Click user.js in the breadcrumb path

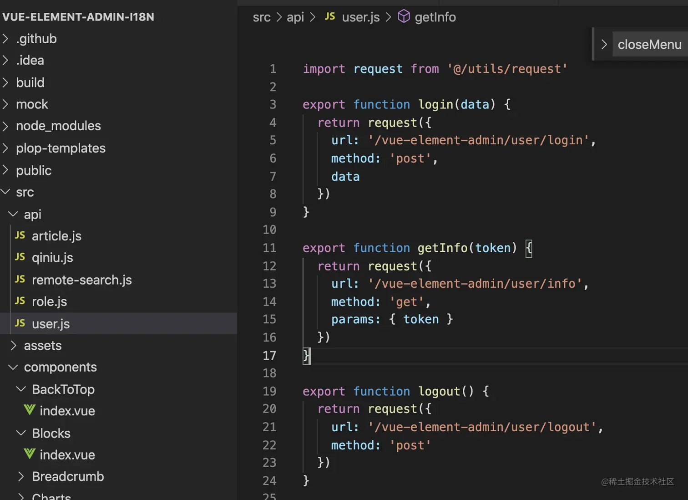point(361,17)
